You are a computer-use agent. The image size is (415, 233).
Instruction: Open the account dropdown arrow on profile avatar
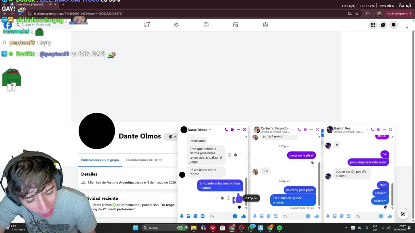[x=407, y=28]
